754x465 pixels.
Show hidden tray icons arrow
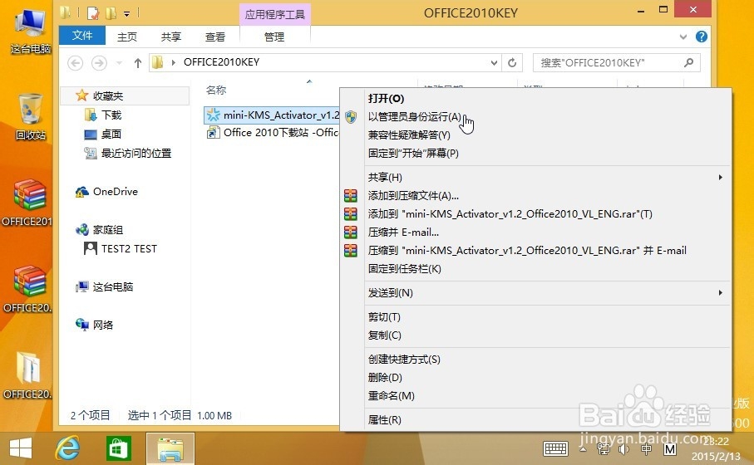pyautogui.click(x=583, y=449)
